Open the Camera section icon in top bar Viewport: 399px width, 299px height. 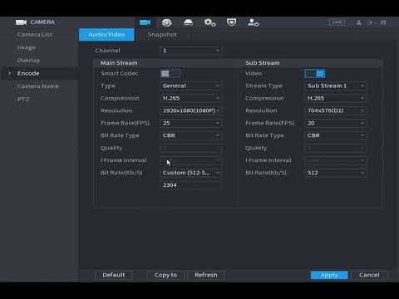click(145, 22)
